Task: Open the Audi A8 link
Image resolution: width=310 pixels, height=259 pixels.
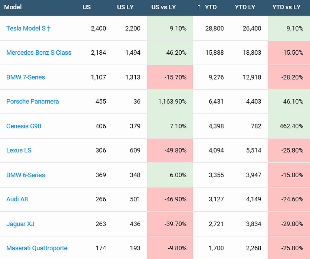Action: click(x=17, y=199)
